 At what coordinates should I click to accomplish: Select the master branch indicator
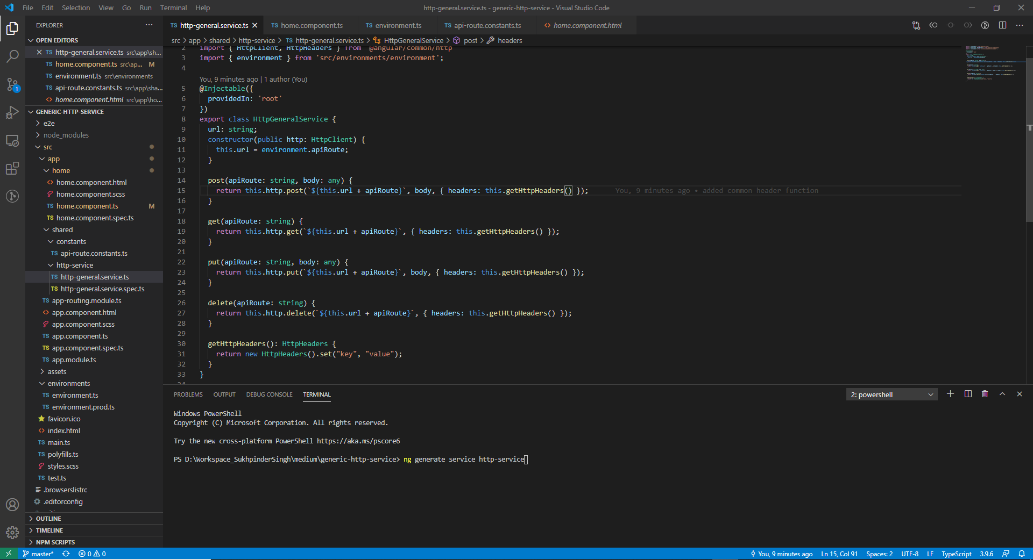pos(38,554)
